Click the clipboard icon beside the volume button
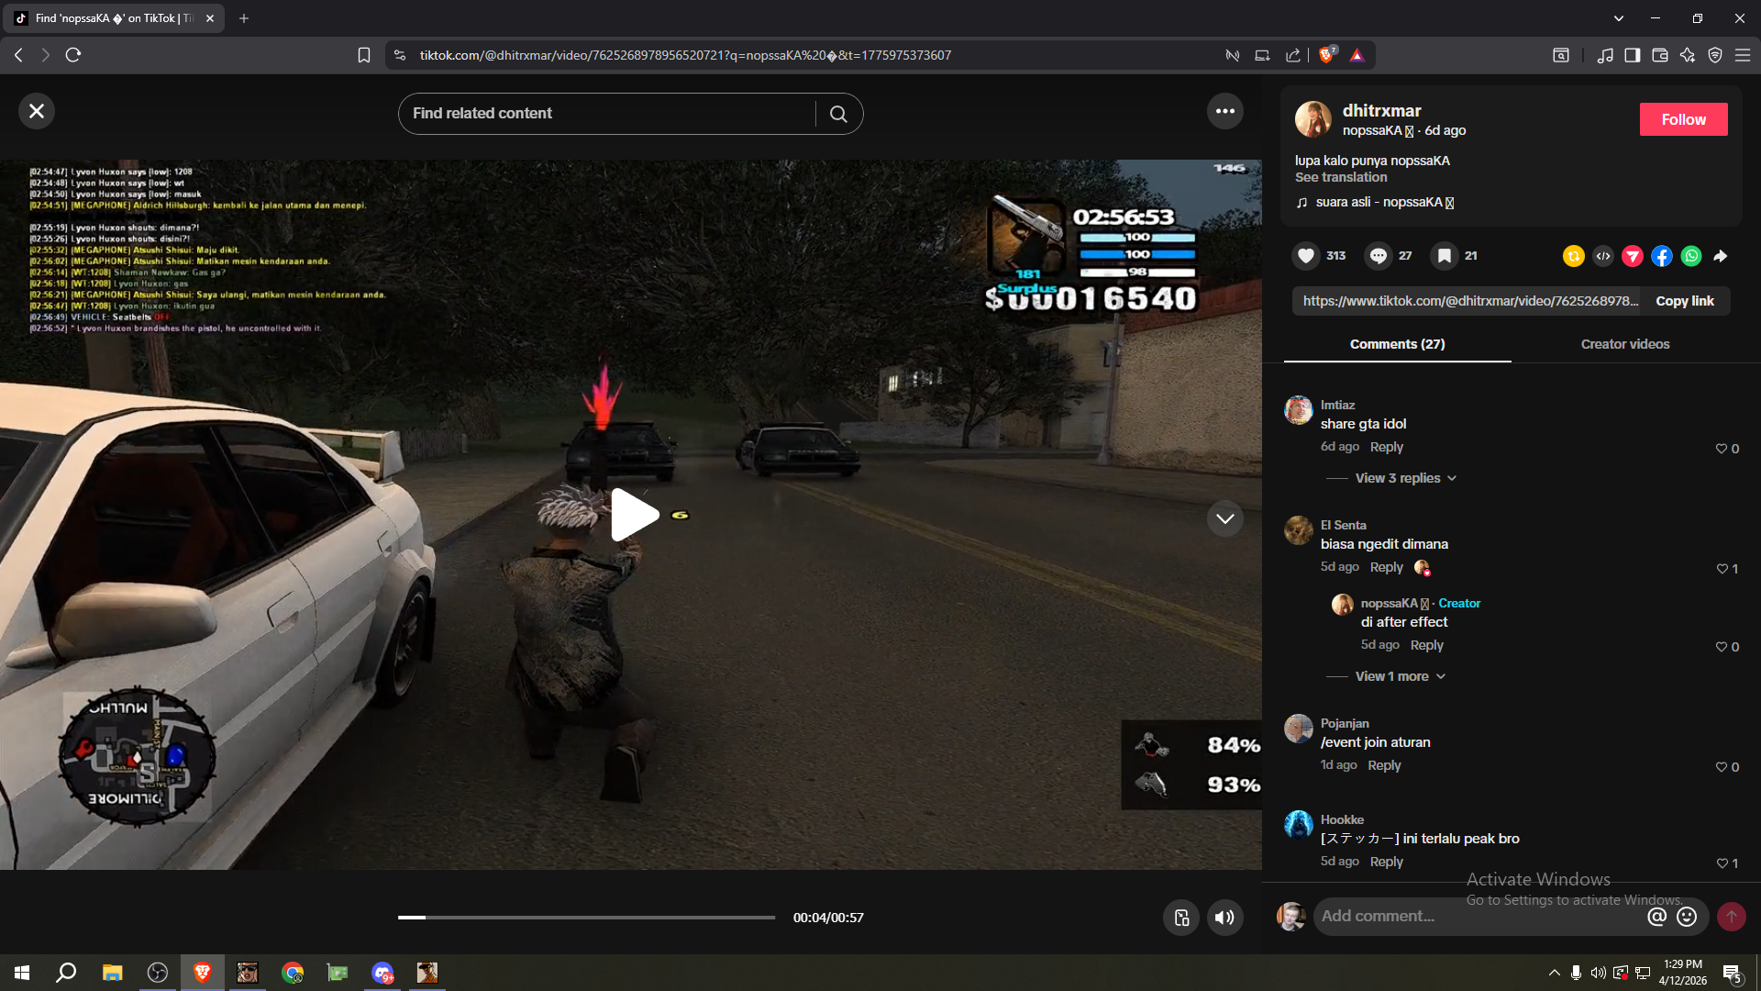This screenshot has width=1761, height=991. [x=1181, y=918]
